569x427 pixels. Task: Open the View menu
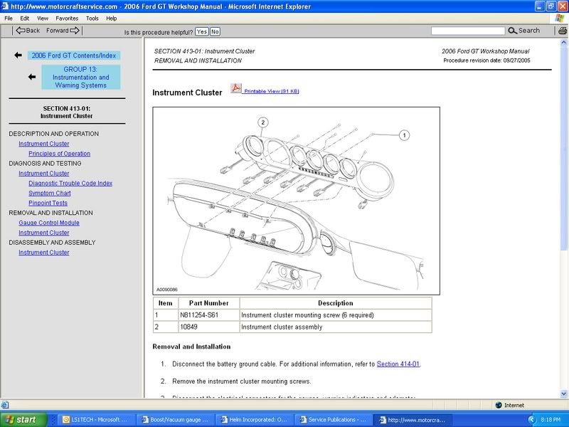[x=43, y=19]
